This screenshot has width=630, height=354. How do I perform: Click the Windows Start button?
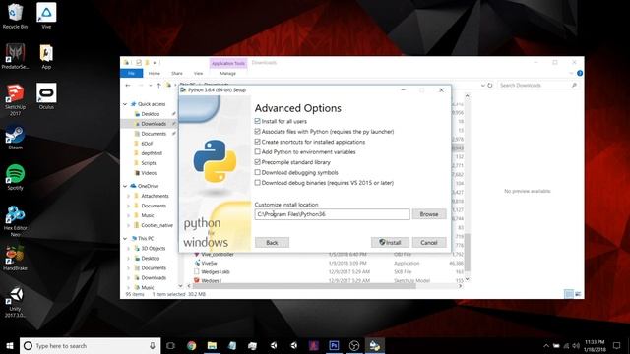10,345
